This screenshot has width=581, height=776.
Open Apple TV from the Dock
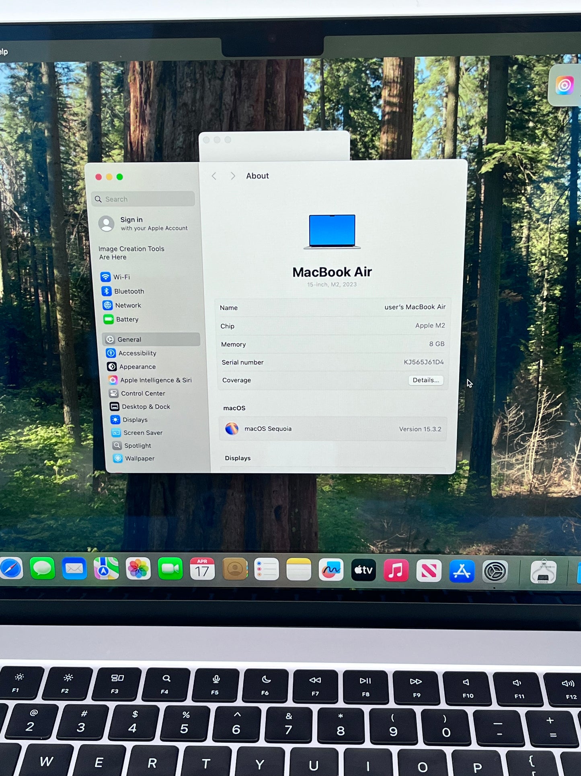tap(363, 570)
